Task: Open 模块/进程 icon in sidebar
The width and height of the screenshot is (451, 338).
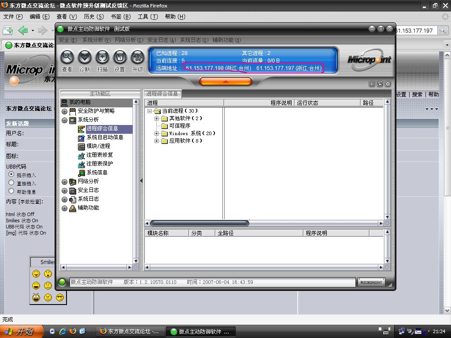Action: [81, 146]
